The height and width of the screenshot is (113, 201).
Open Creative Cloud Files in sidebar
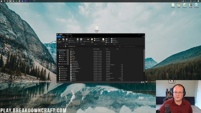click(x=63, y=64)
